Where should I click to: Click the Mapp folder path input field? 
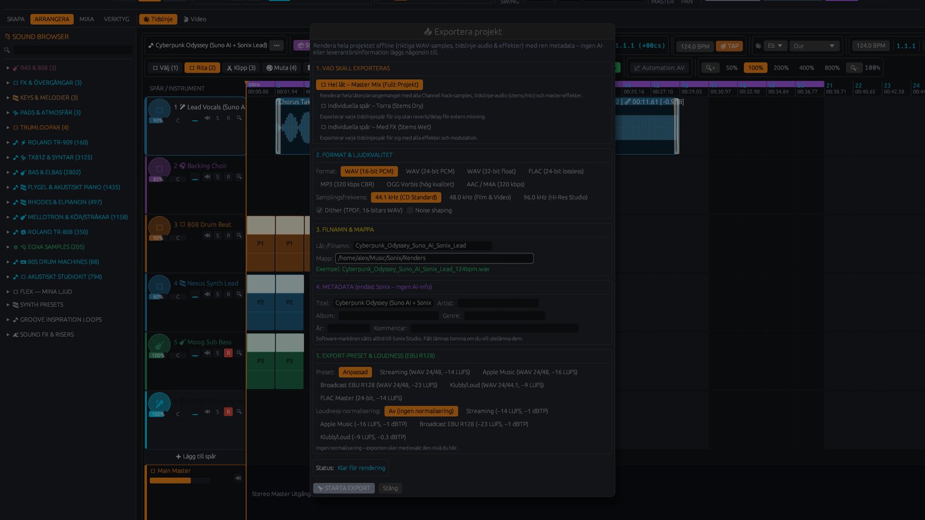(434, 258)
